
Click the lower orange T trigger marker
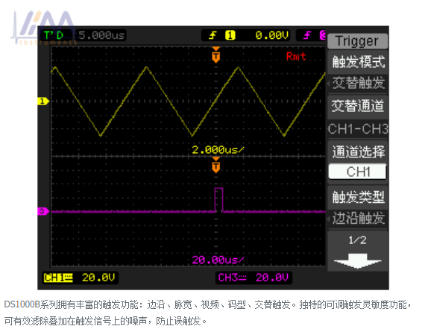[215, 165]
